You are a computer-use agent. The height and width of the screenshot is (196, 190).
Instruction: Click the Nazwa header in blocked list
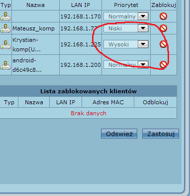pyautogui.click(x=34, y=102)
